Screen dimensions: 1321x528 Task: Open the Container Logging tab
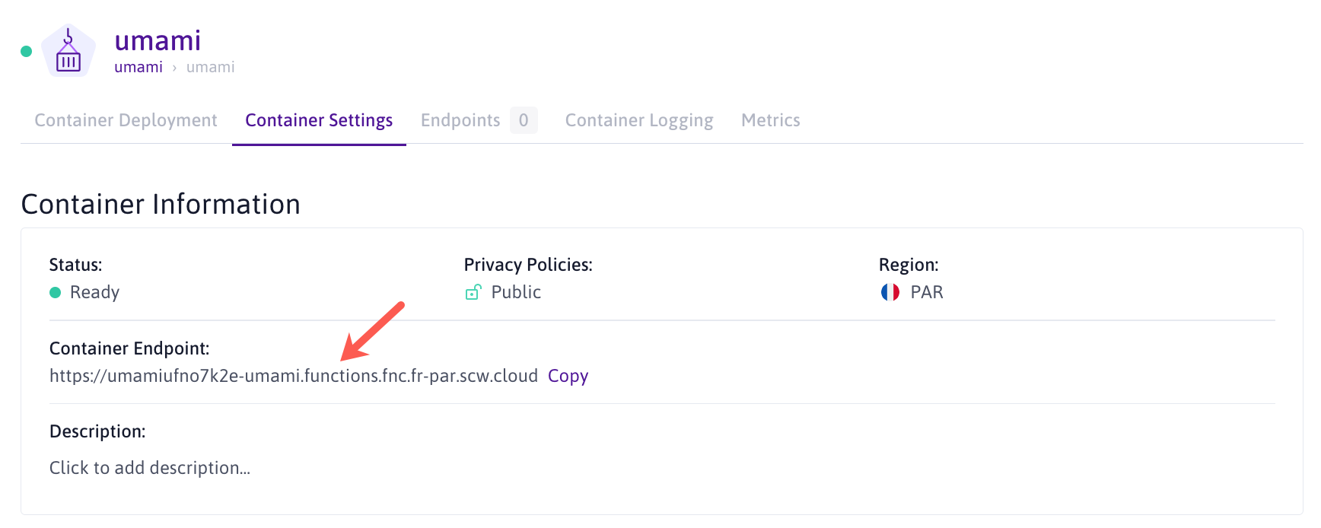tap(639, 120)
